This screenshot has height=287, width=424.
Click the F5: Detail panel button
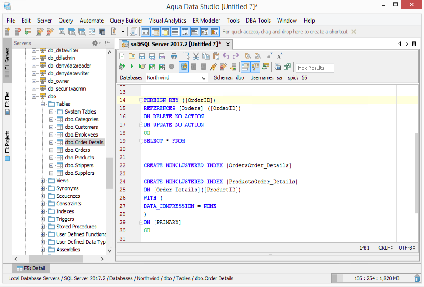[x=31, y=268]
